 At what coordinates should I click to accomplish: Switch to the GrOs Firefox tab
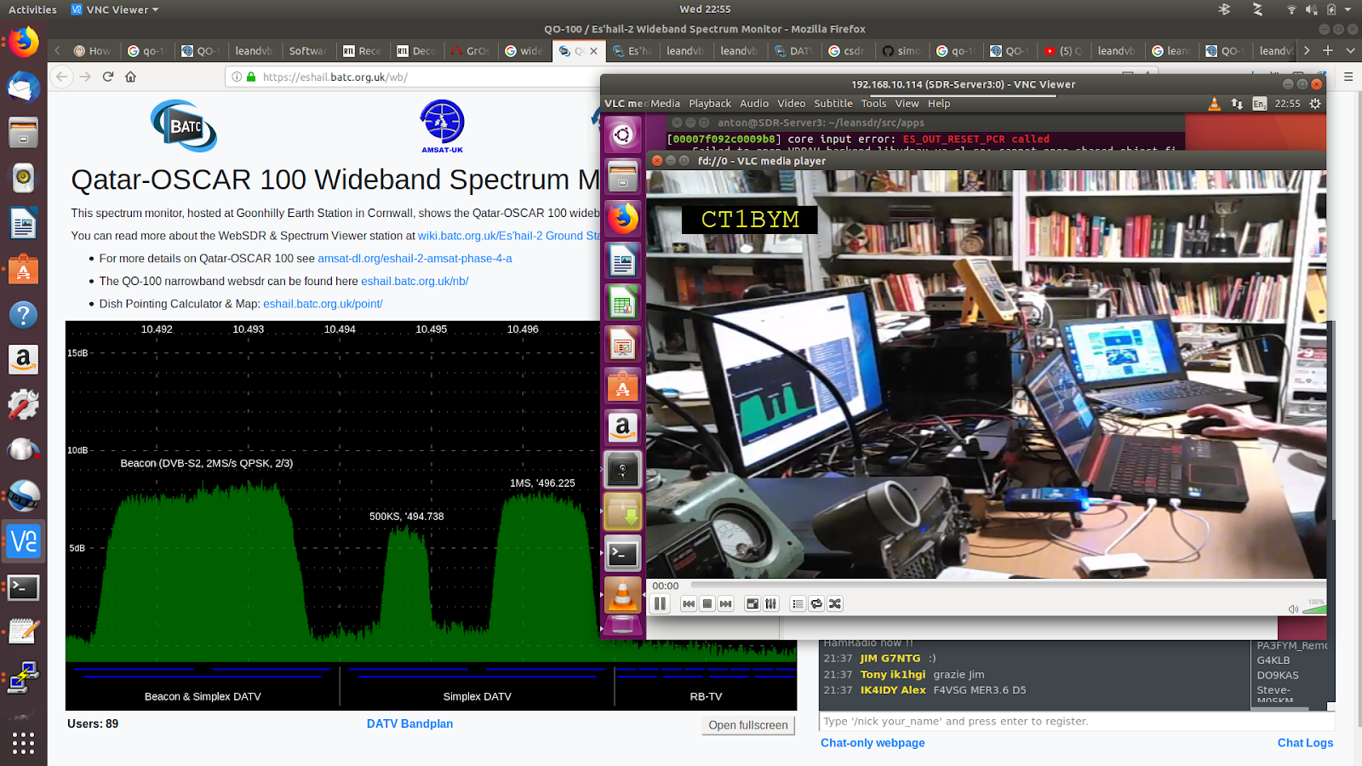pos(470,51)
